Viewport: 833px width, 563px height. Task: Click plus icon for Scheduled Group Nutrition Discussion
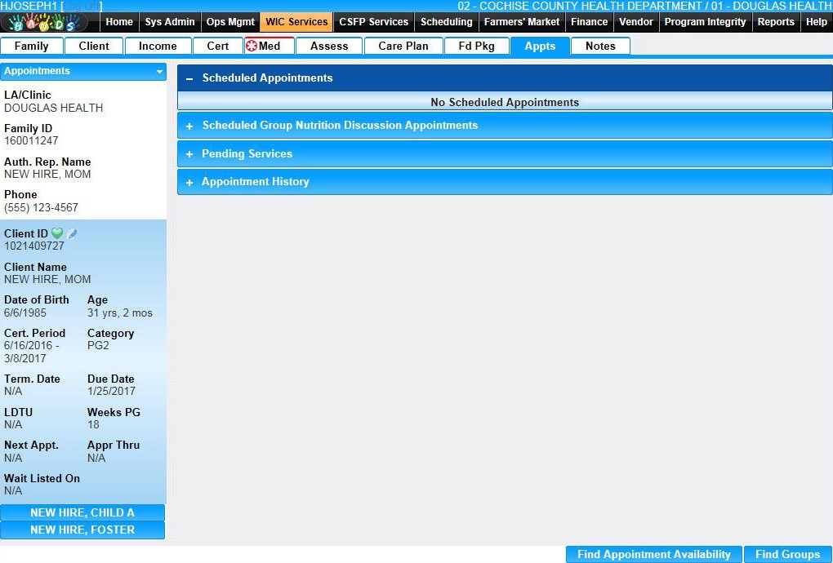tap(189, 126)
